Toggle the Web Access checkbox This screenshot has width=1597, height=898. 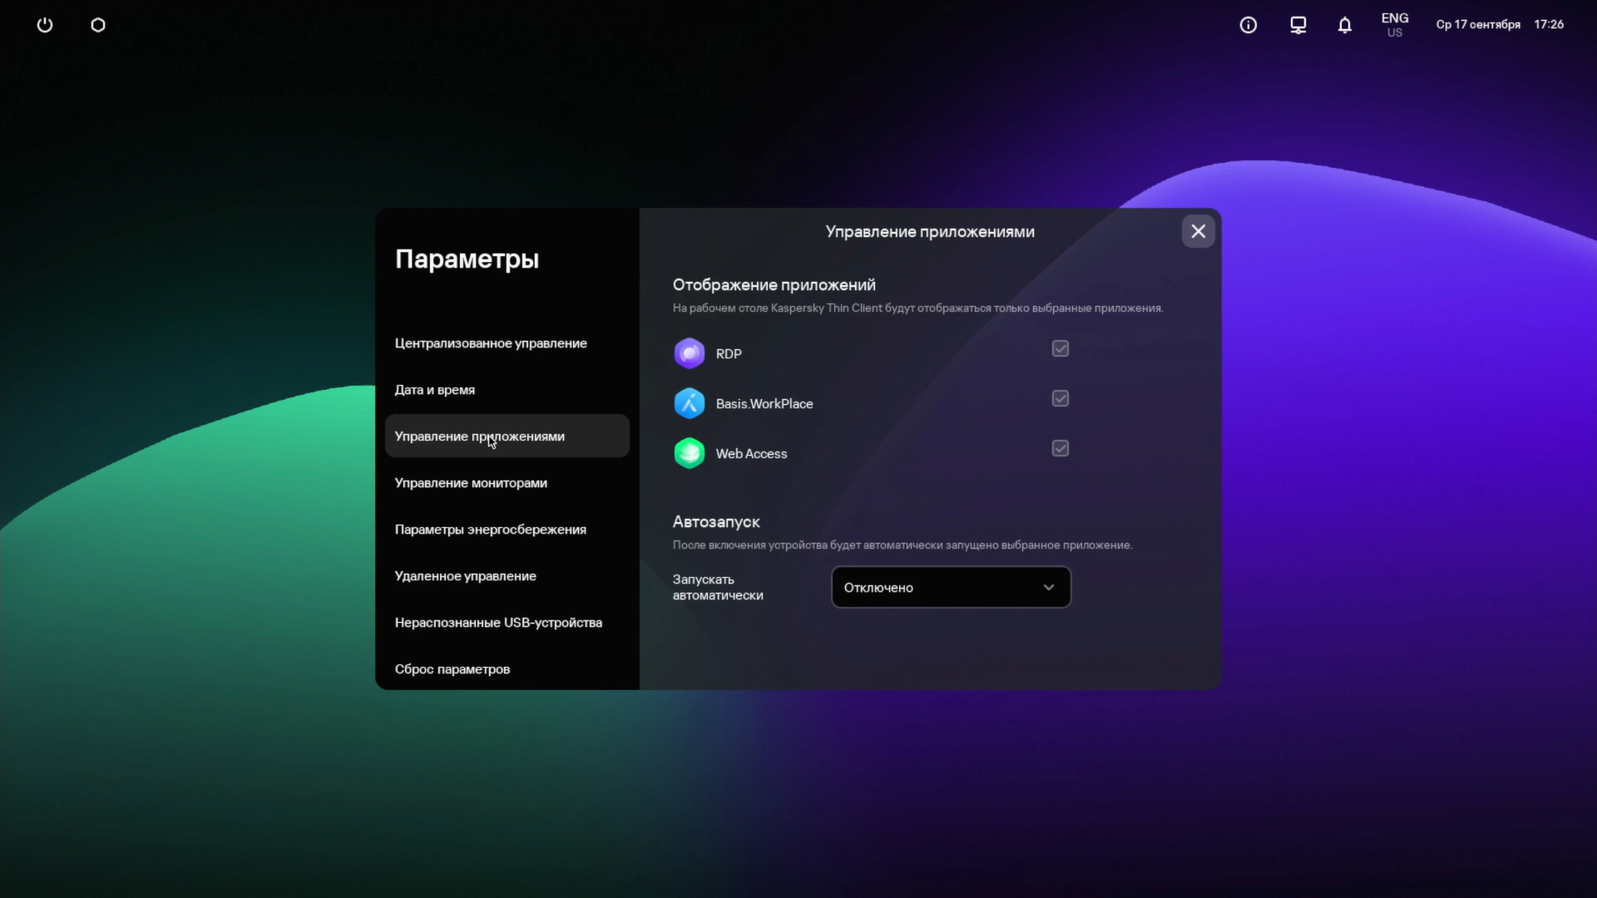[x=1060, y=448]
